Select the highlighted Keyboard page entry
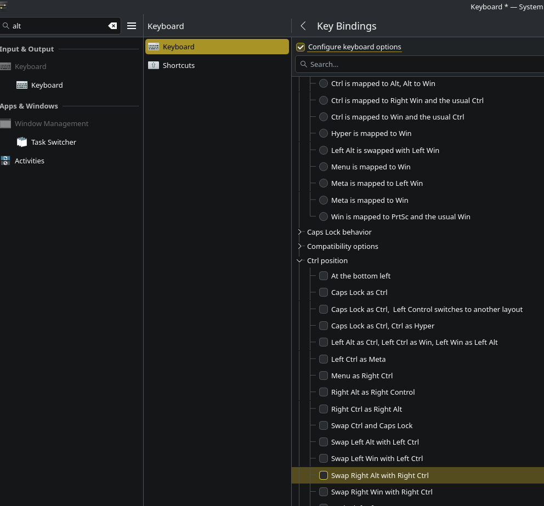The image size is (544, 506). coord(217,47)
